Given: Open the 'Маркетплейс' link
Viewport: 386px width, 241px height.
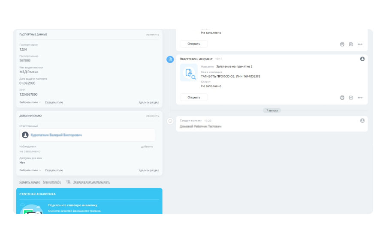Looking at the screenshot, I should pyautogui.click(x=52, y=182).
